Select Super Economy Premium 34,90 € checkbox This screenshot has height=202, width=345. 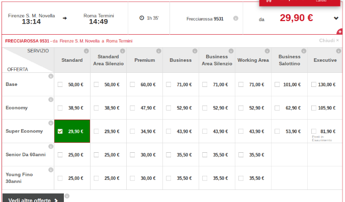coord(132,131)
